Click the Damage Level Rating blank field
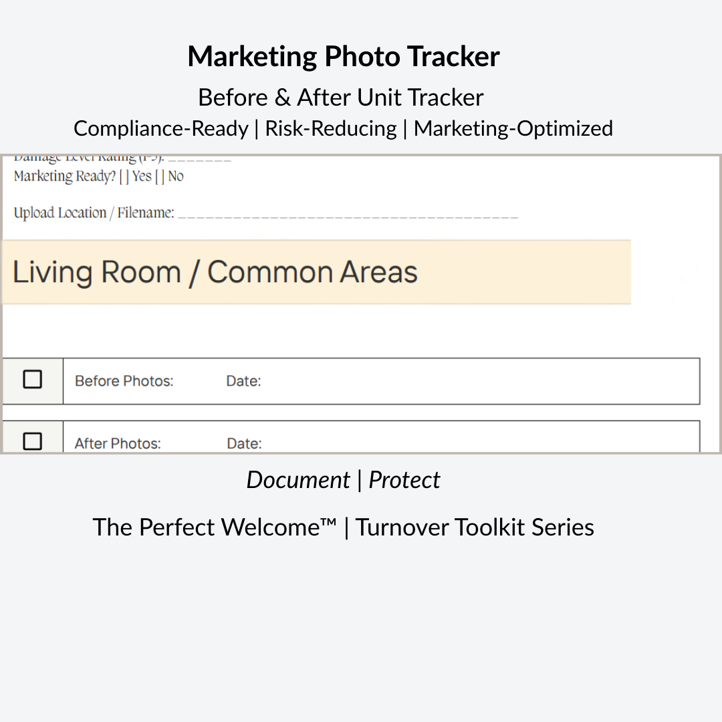 coord(199,159)
